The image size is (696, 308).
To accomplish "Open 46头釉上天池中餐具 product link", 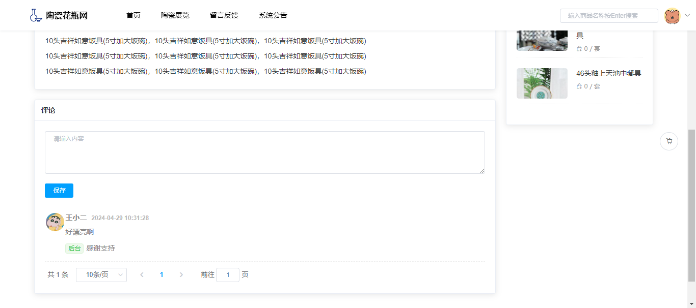I will click(608, 73).
